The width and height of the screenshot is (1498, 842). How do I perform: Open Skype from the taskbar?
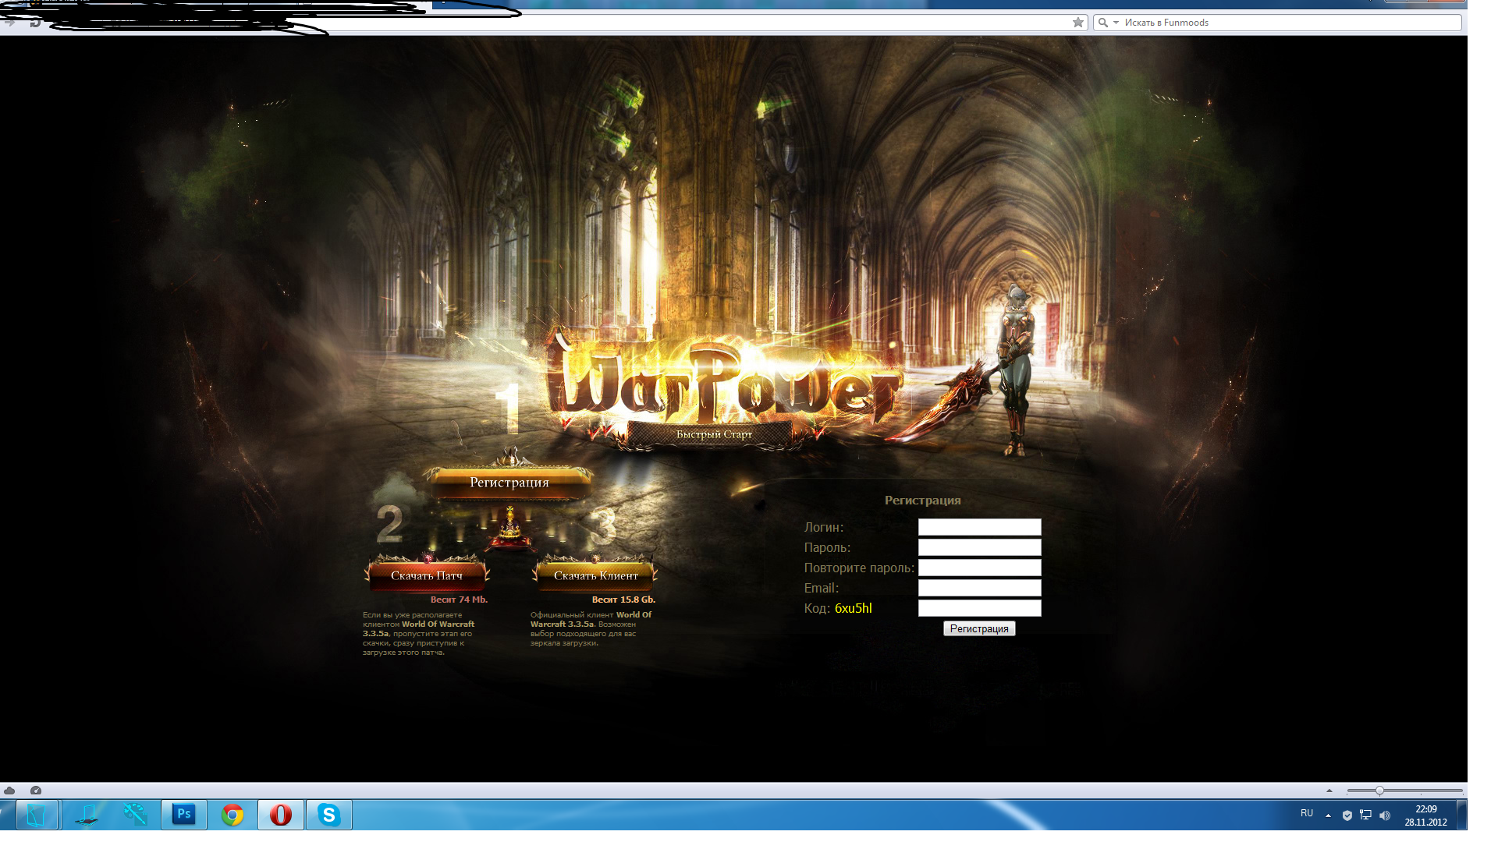[329, 815]
